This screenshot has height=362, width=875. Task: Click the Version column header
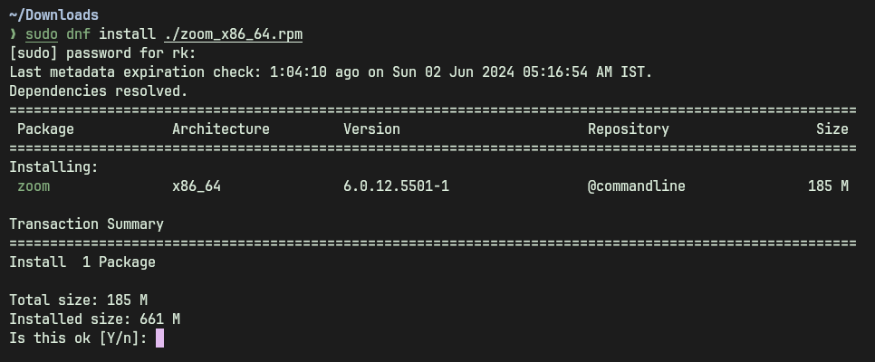coord(371,129)
